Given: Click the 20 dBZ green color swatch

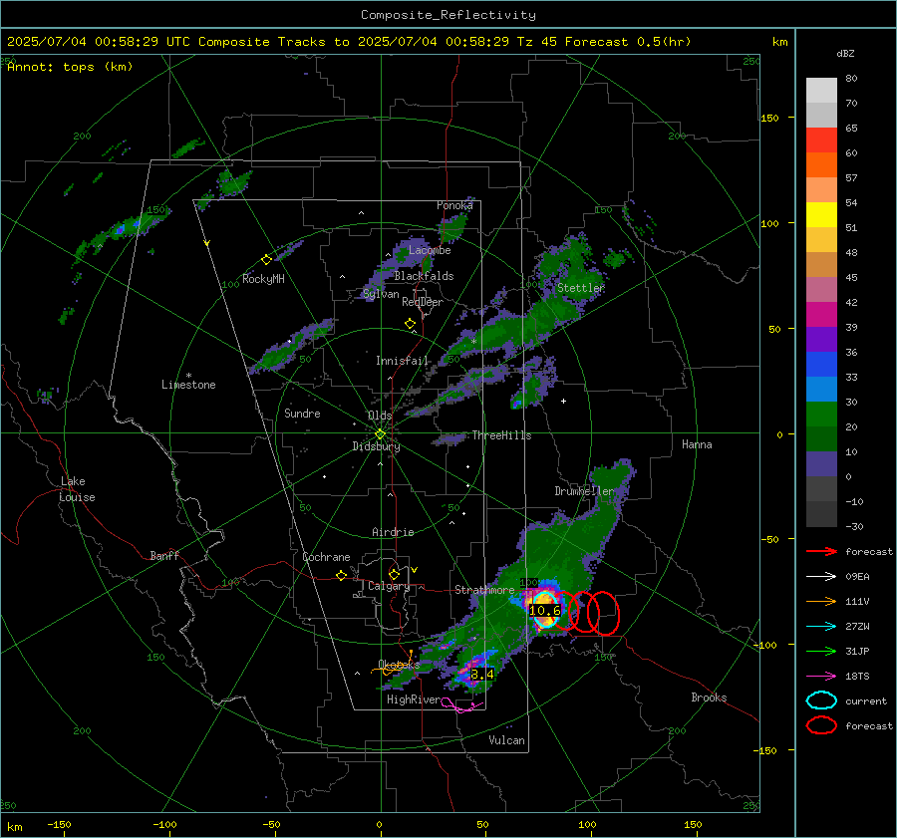Looking at the screenshot, I should tap(821, 414).
